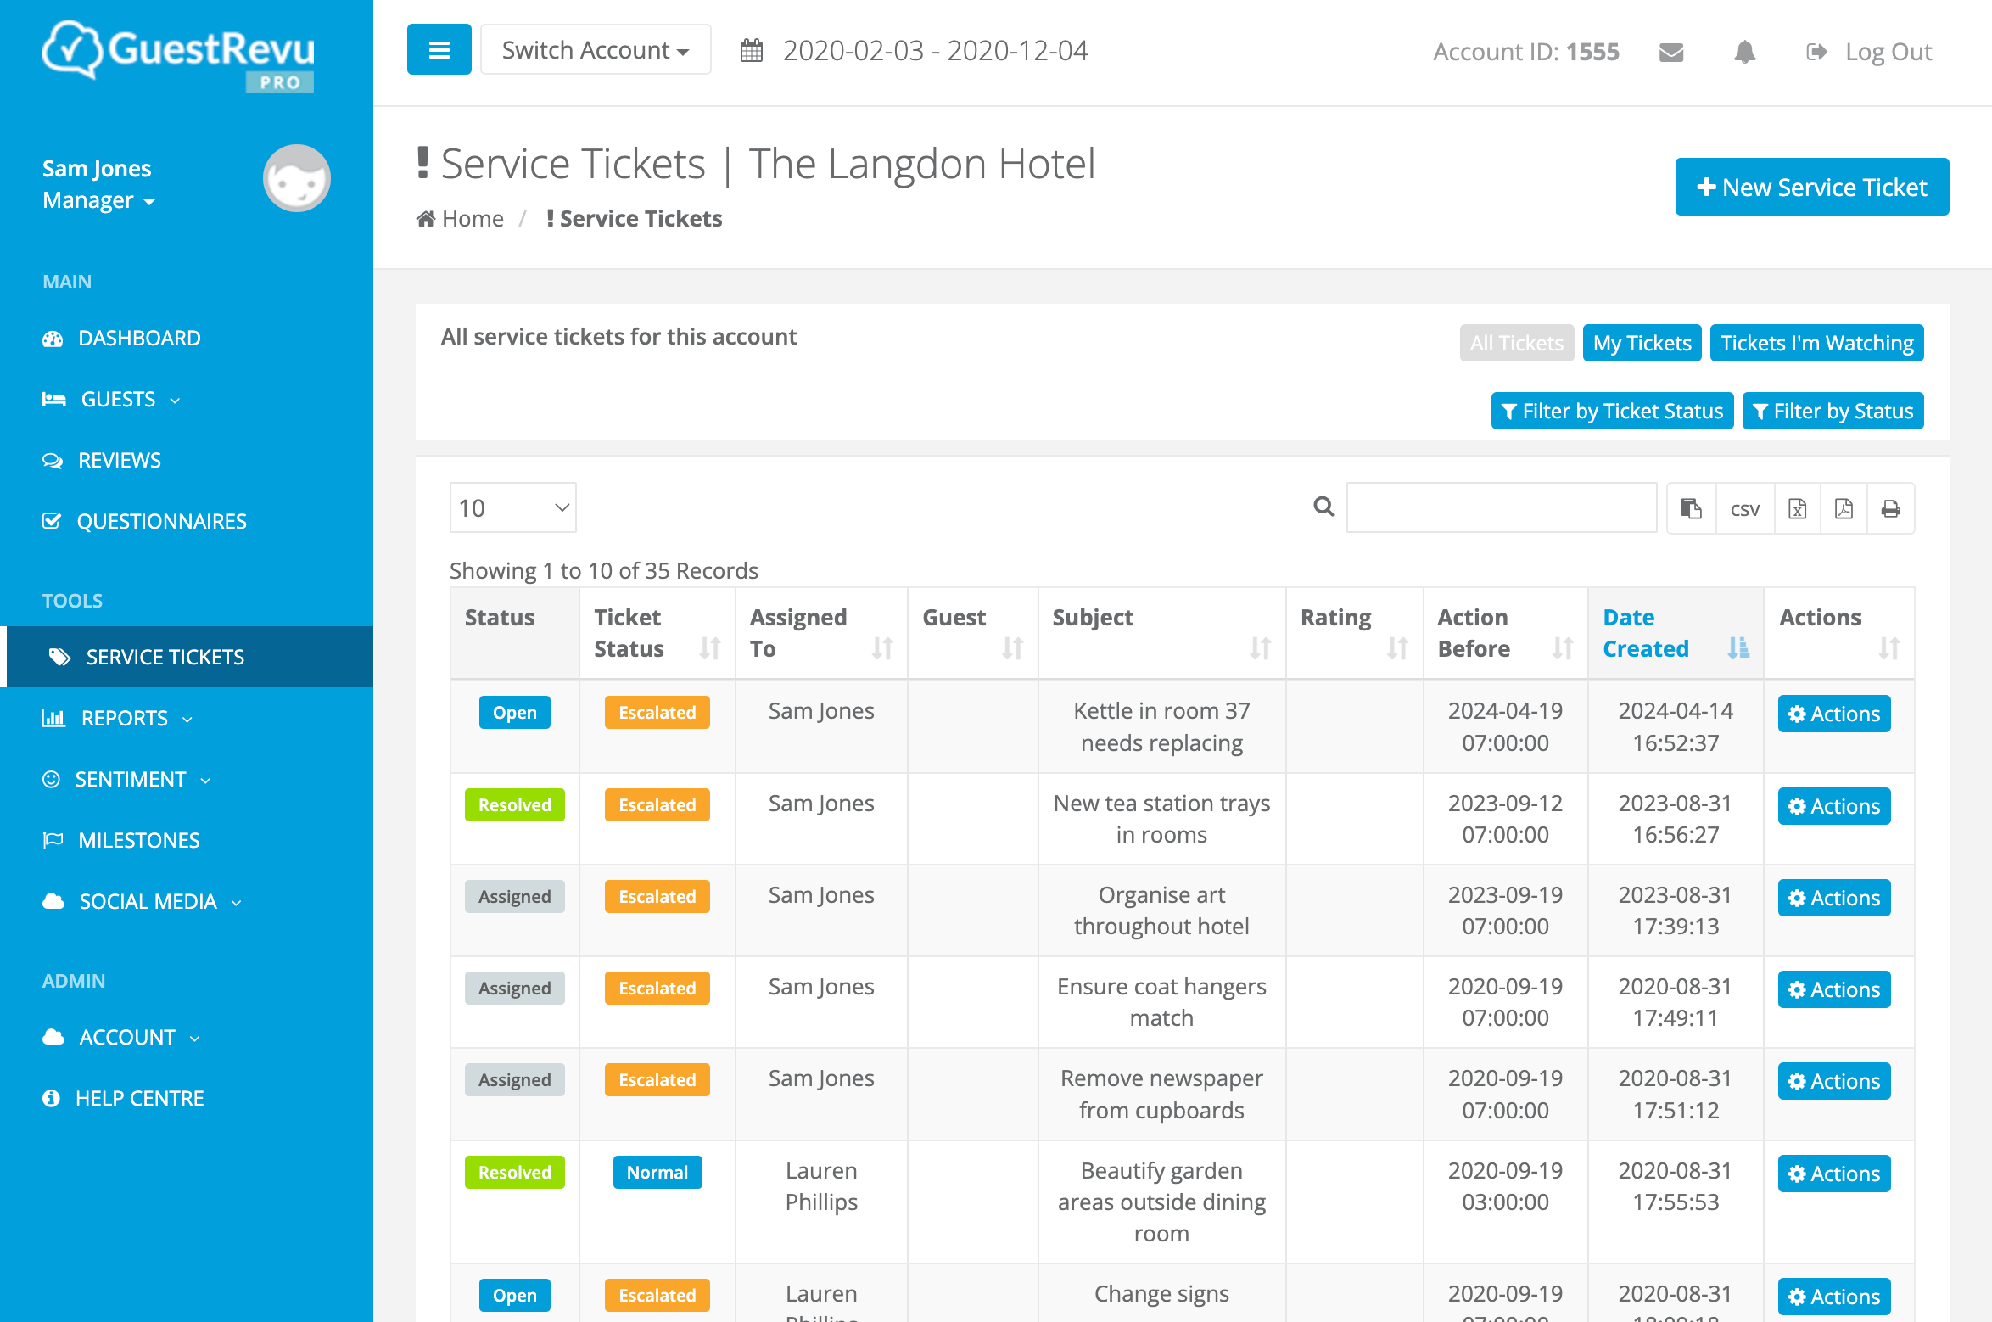This screenshot has height=1322, width=1992.
Task: Click Resolved status of tea station ticket
Action: (514, 804)
